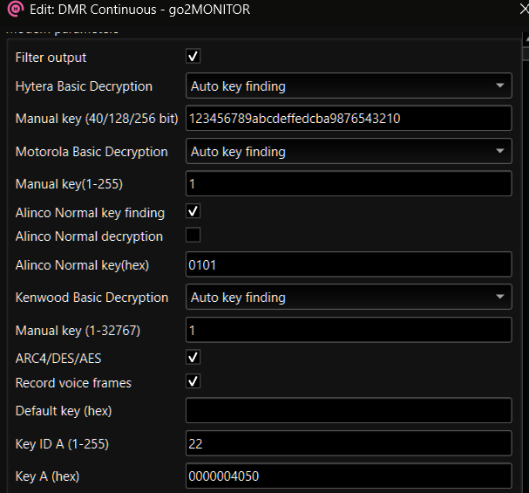Viewport: 529px width, 493px height.
Task: Click the go2MONITOR app icon in title bar
Action: [x=14, y=11]
